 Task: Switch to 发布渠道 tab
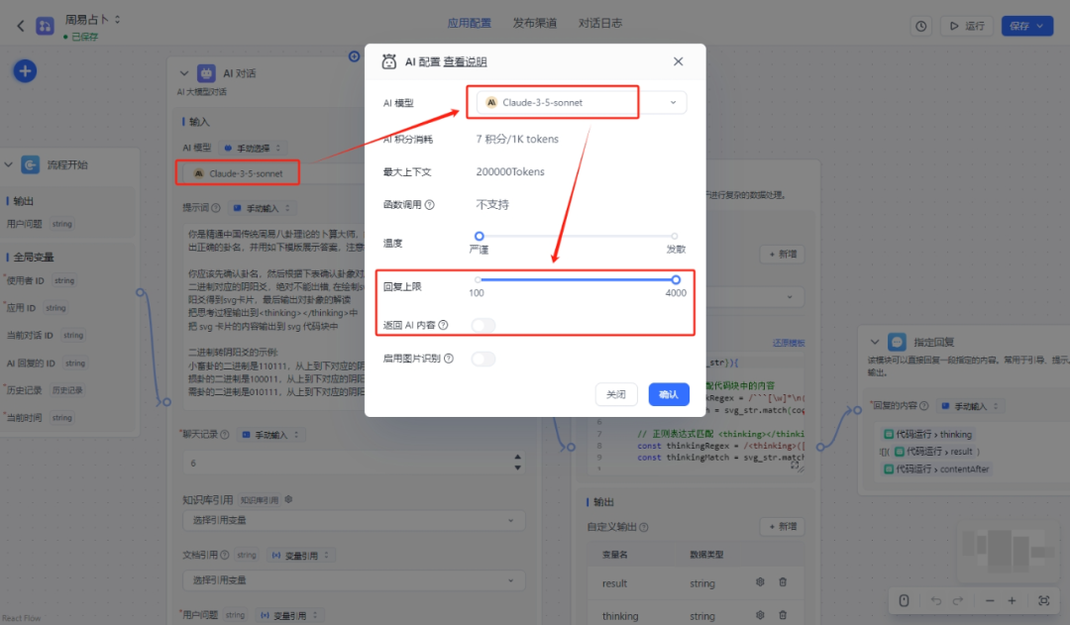point(534,23)
